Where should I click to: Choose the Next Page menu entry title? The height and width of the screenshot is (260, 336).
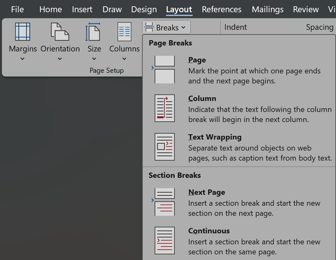click(207, 192)
